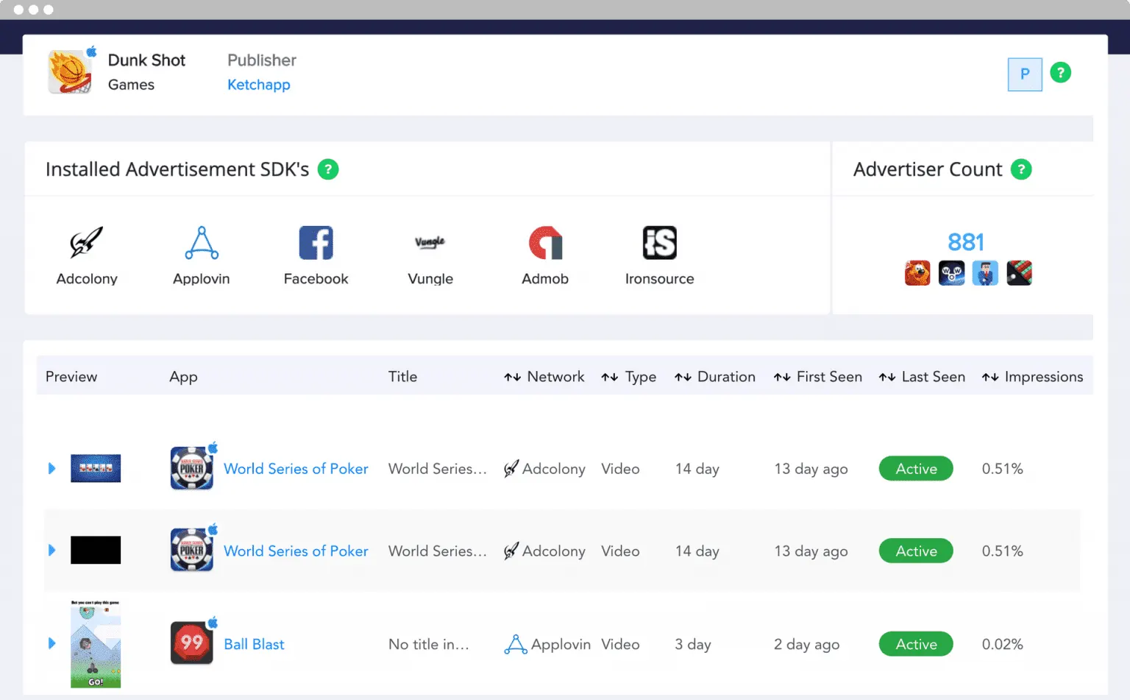
Task: Click Adcolony network icon in first row
Action: click(511, 469)
